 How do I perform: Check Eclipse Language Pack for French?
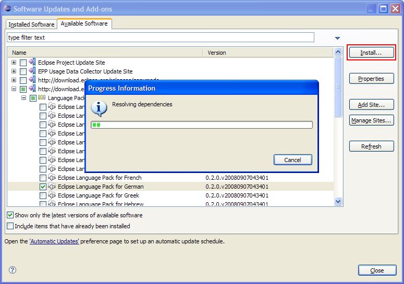[43, 178]
